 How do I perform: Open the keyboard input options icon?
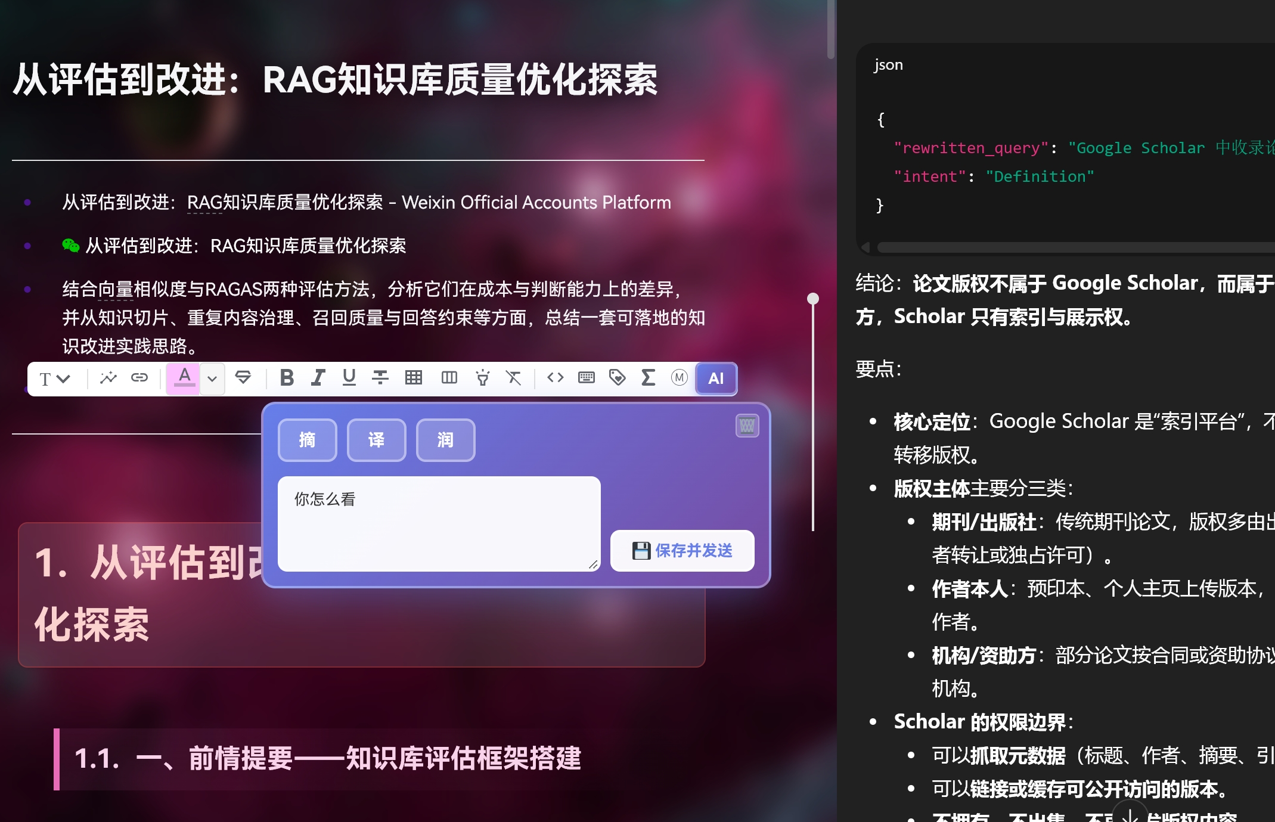tap(587, 378)
